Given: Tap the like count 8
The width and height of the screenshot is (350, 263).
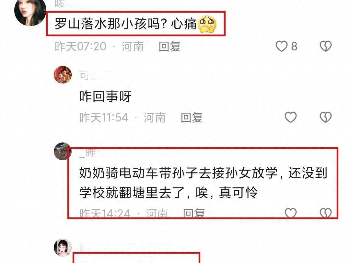Looking at the screenshot, I should (294, 47).
